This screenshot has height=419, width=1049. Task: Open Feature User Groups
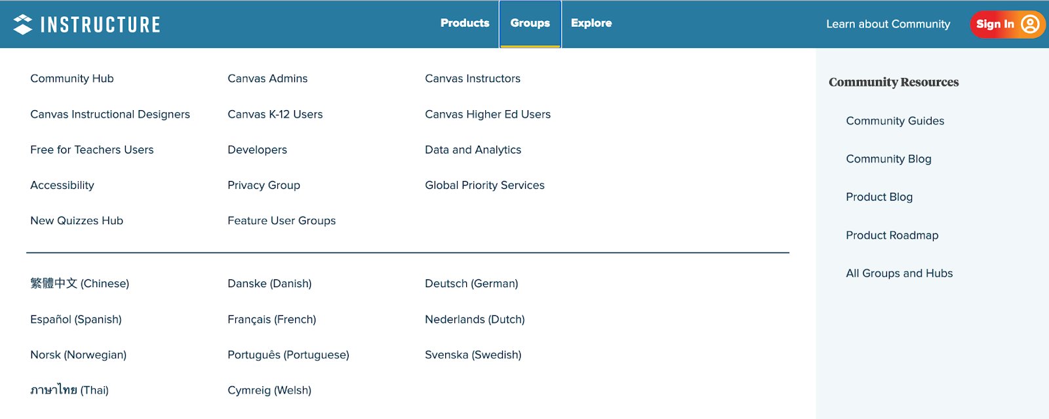pyautogui.click(x=281, y=221)
